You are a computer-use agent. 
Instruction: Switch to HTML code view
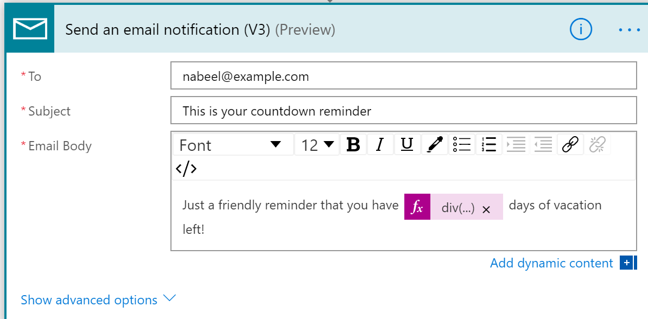tap(186, 168)
